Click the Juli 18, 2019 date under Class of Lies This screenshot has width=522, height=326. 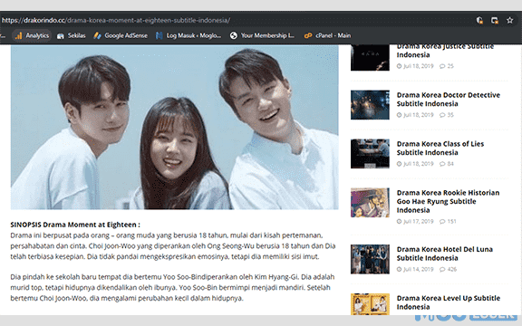coord(415,164)
